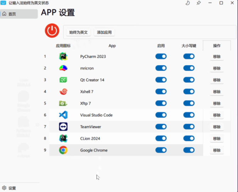Toggle dark mode with the moon icon
The image size is (238, 192).
tap(188, 3)
